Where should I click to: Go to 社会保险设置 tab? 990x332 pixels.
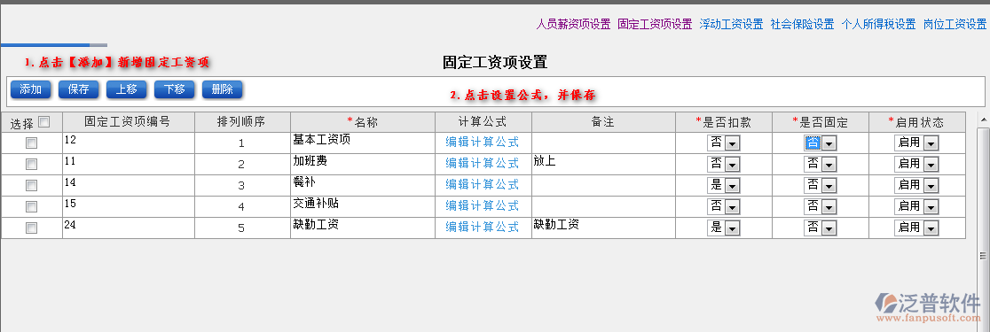click(803, 25)
